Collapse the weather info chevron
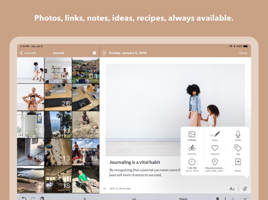Image resolution: width=268 pixels, height=200 pixels. point(105,189)
